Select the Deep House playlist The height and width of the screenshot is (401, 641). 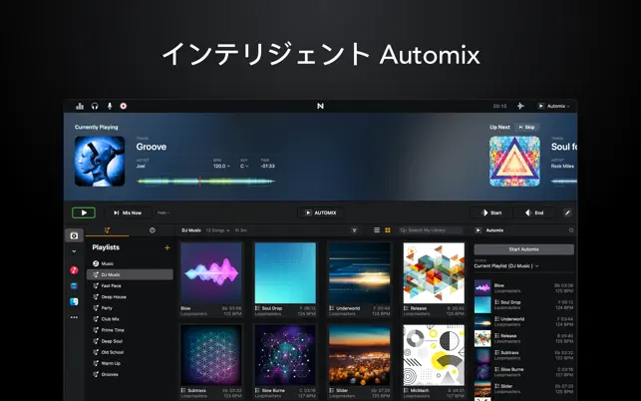pyautogui.click(x=130, y=296)
